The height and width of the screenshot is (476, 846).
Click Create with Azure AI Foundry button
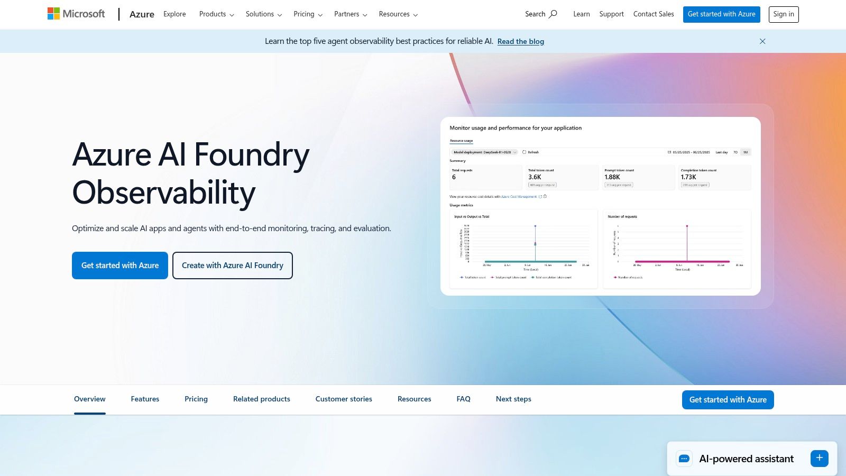(x=233, y=266)
